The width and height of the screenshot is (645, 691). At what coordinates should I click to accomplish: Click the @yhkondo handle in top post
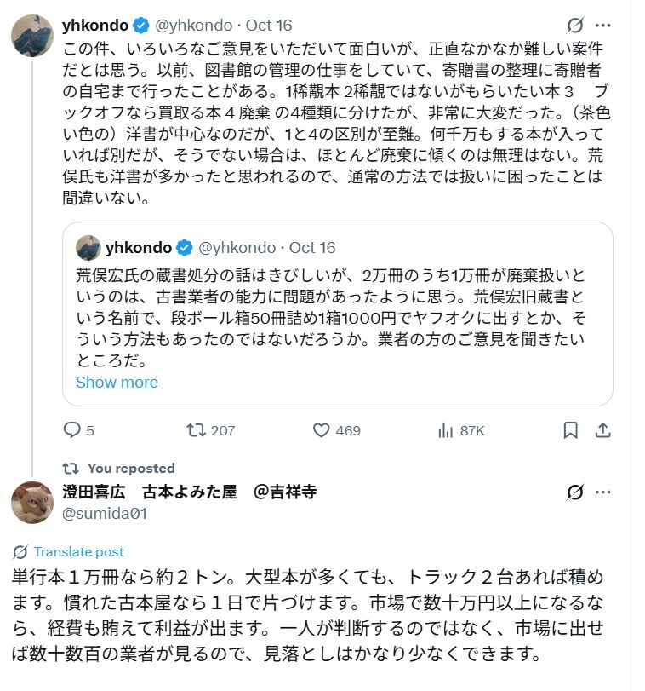(194, 26)
